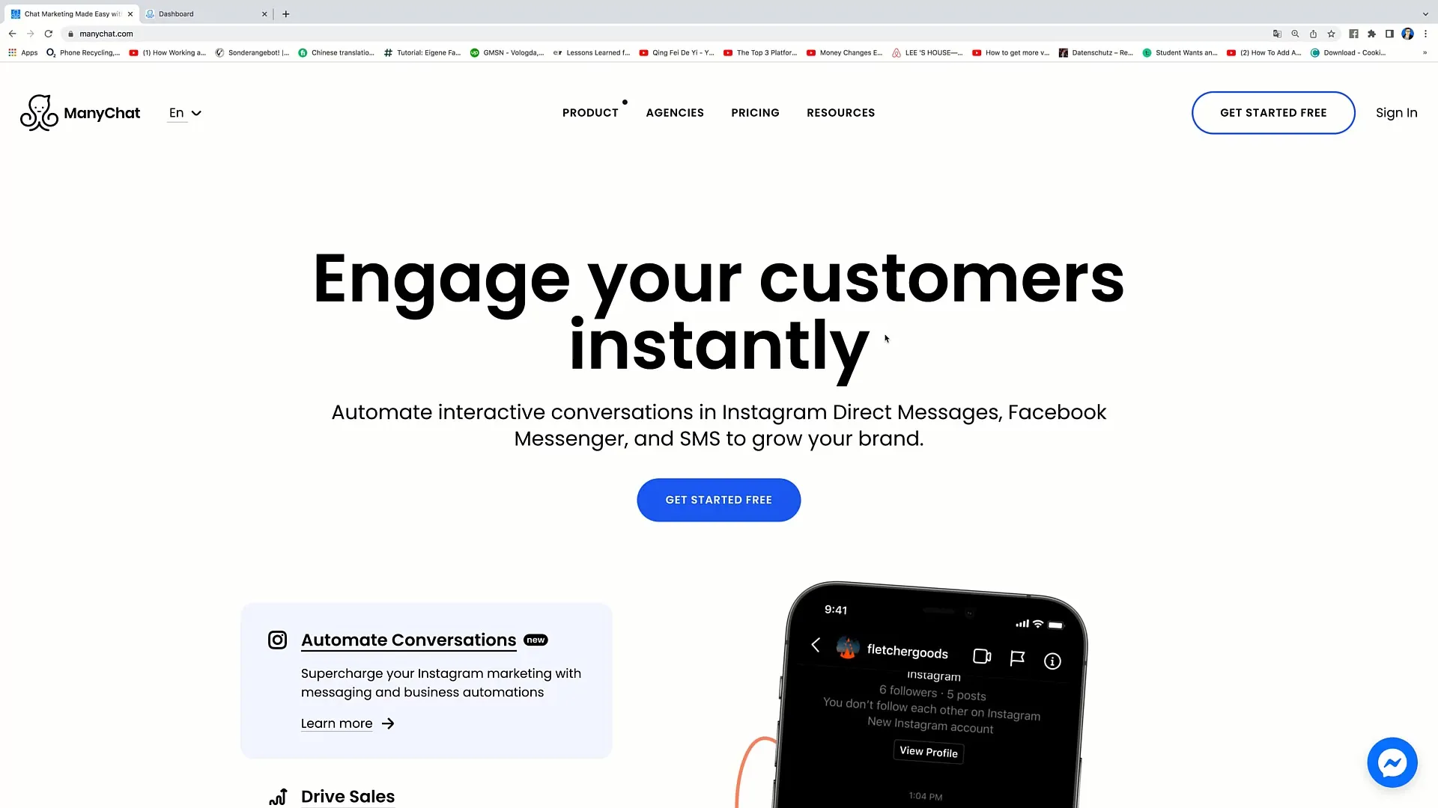Click the View Profile button on phone
This screenshot has width=1438, height=808.
929,752
